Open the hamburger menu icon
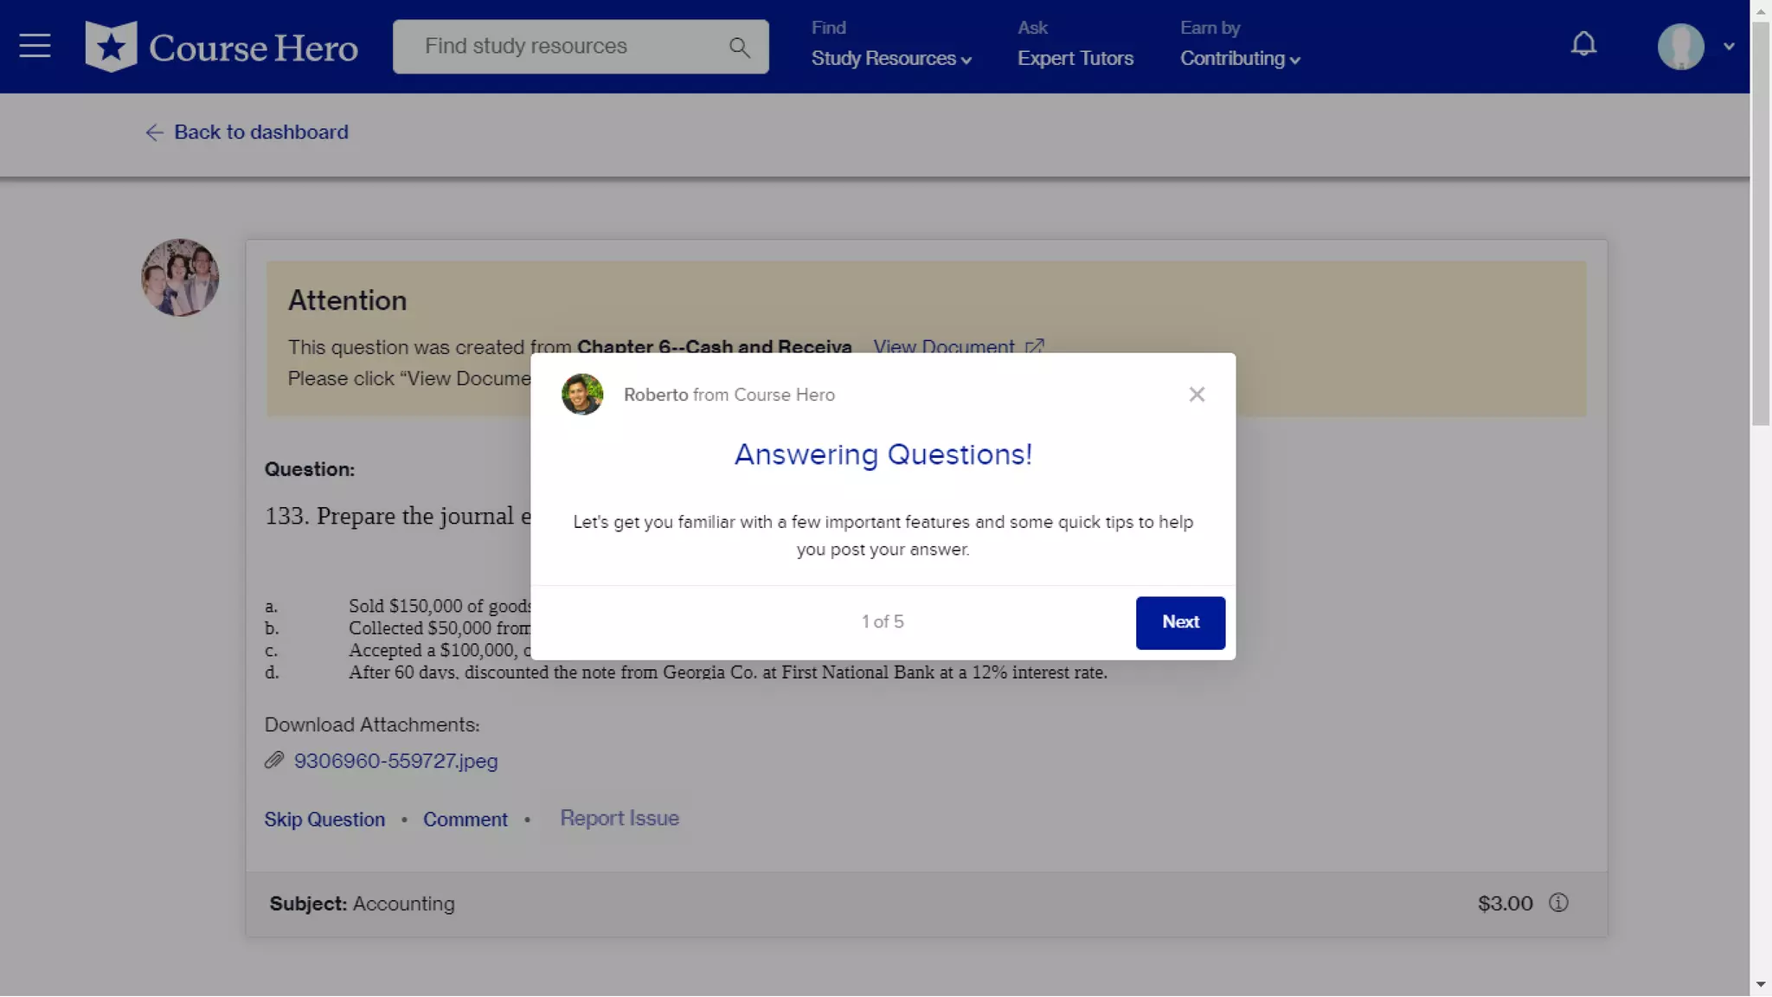Image resolution: width=1772 pixels, height=997 pixels. (35, 46)
